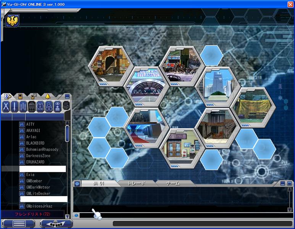Enter the brick archway building location
Viewport: 295px width, 229px height.
(111, 66)
